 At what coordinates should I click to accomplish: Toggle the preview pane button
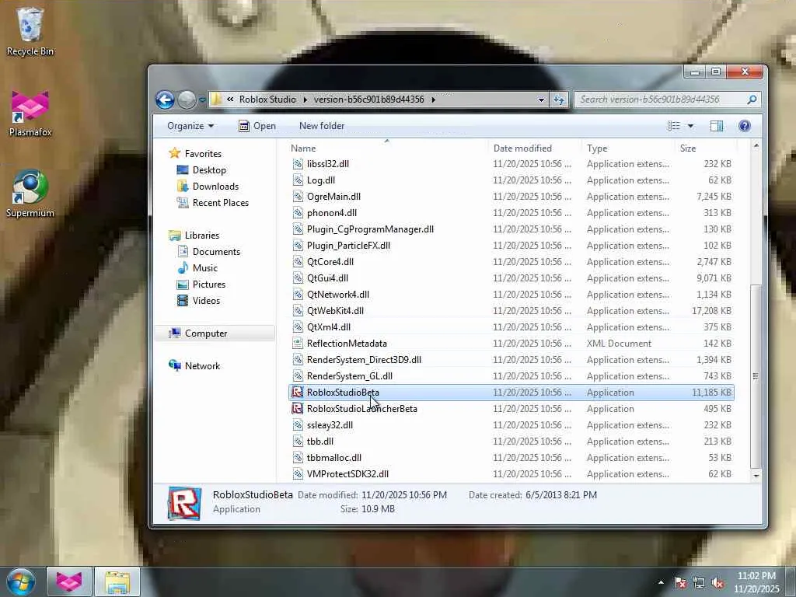716,126
